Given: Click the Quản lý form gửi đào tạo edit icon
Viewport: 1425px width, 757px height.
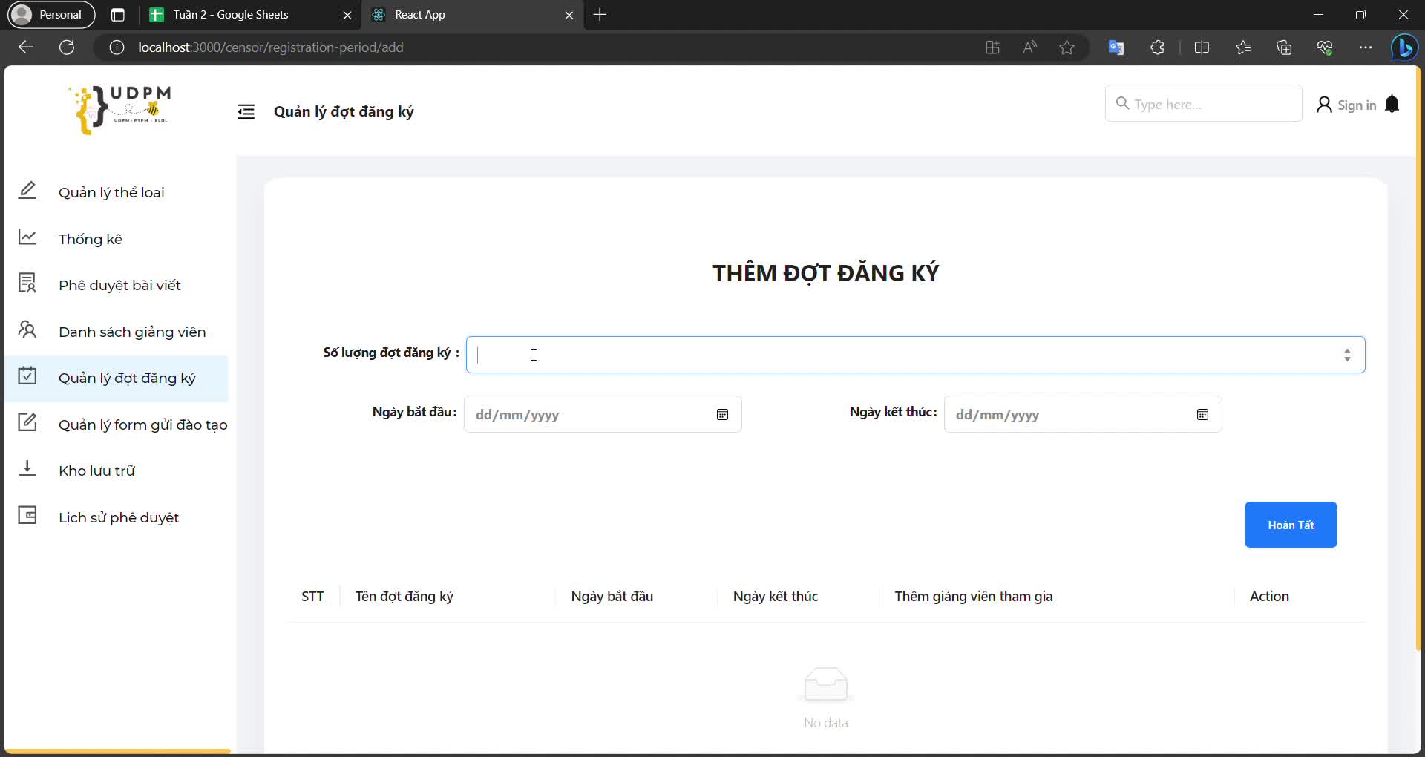Looking at the screenshot, I should point(27,422).
